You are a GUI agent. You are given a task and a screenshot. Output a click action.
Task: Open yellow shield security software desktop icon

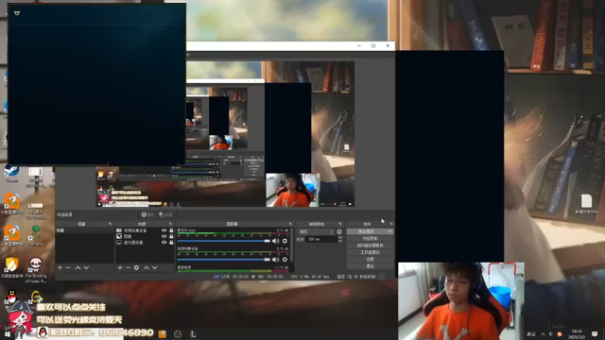11,267
